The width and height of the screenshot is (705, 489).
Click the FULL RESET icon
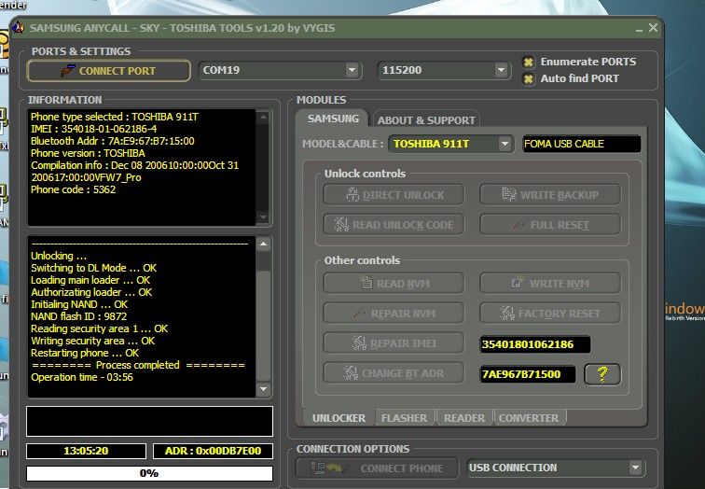tap(518, 225)
